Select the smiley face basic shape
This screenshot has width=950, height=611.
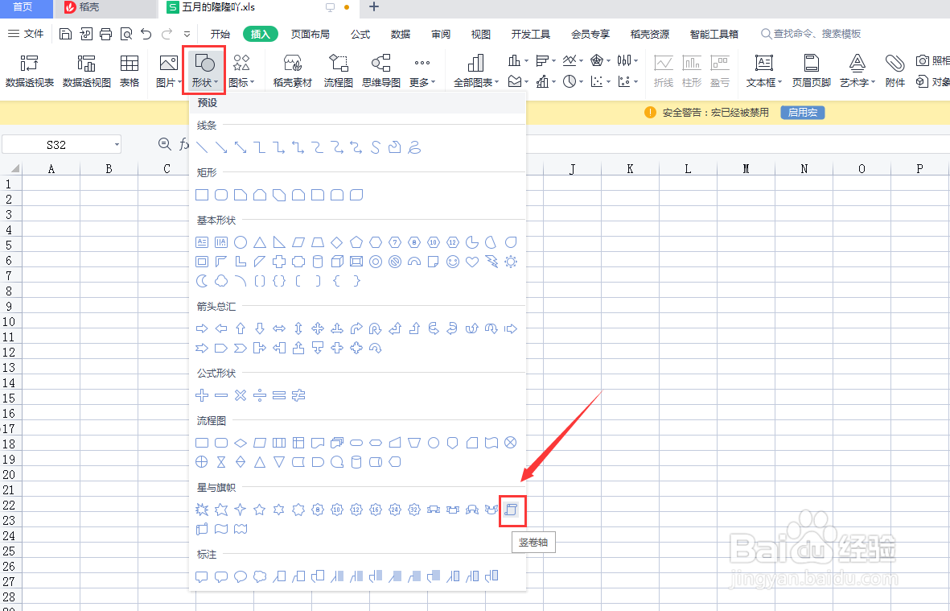pos(453,262)
